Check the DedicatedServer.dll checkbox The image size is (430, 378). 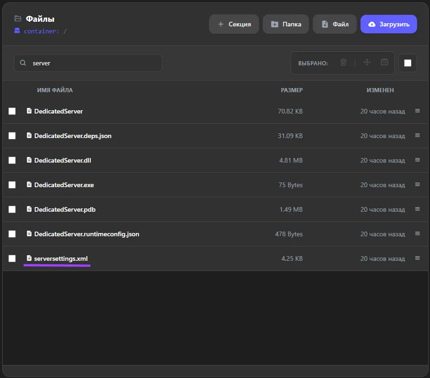tap(12, 160)
